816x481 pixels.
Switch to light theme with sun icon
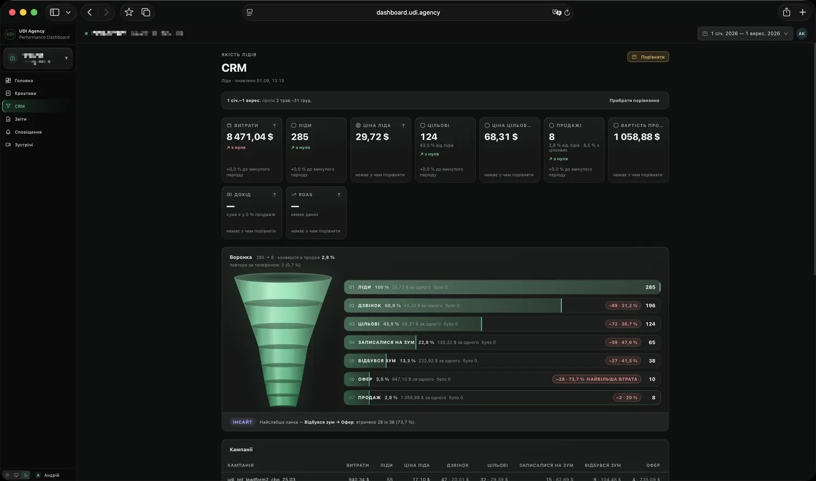[7, 475]
